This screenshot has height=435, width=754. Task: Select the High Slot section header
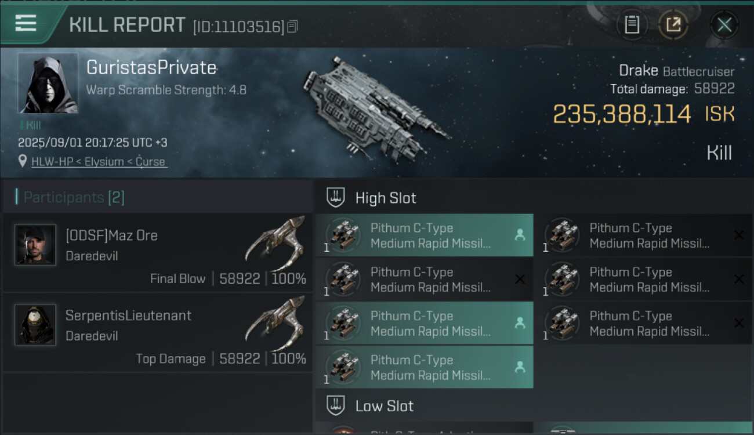385,198
